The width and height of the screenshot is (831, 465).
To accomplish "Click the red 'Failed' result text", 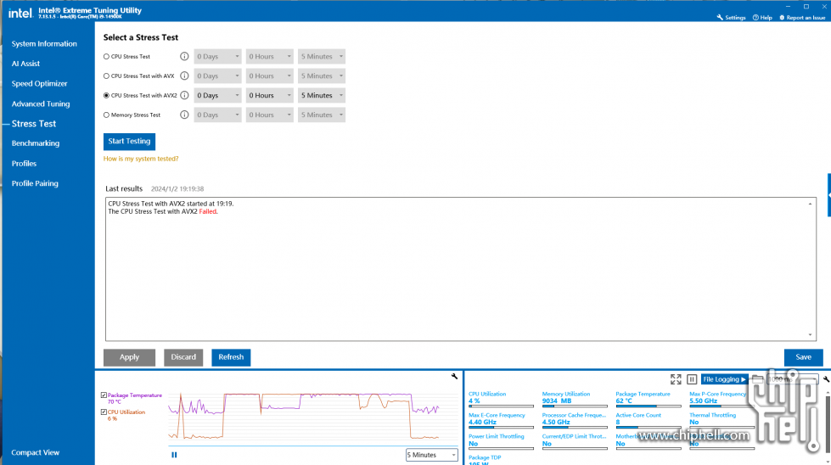I will [x=208, y=211].
